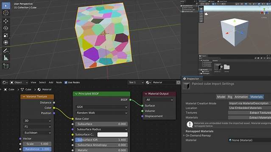The height and width of the screenshot is (152, 271).
Task: Activate the Transform tool
Action: 6,42
